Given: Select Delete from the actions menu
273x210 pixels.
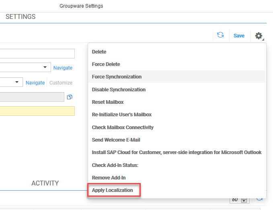Looking at the screenshot, I should tap(99, 52).
